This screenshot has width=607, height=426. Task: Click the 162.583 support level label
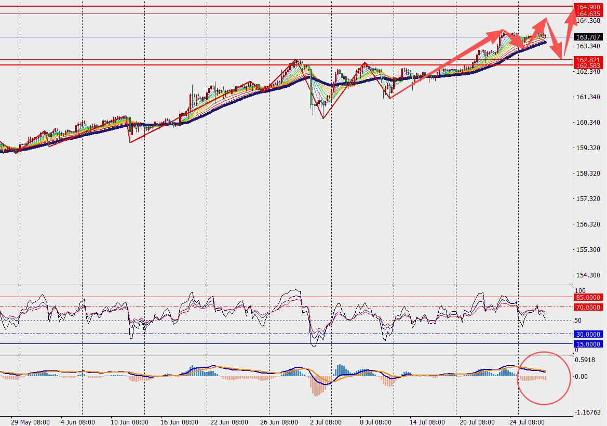point(588,66)
